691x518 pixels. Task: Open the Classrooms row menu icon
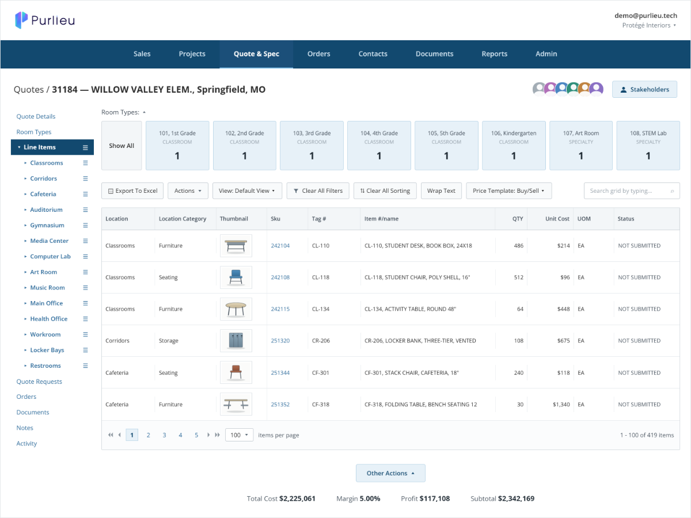coord(85,163)
